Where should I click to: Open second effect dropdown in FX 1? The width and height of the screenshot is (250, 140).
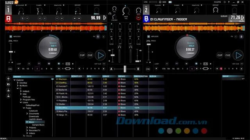(x=45, y=5)
